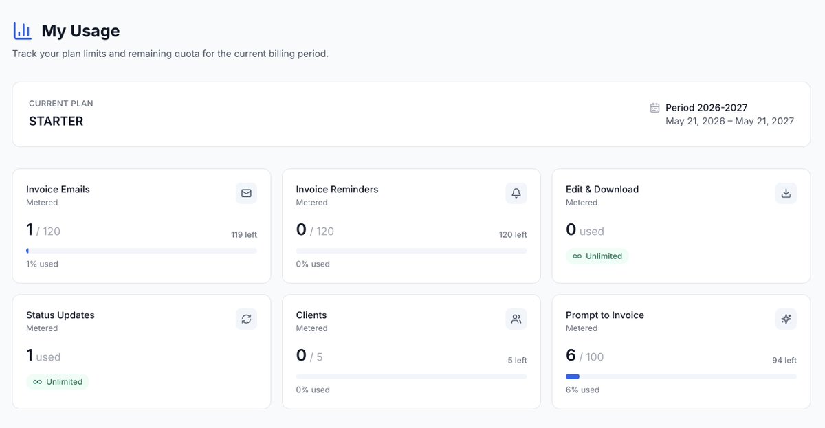Click the Invoice Emails usage progress bar
This screenshot has height=428, width=825.
pos(142,251)
